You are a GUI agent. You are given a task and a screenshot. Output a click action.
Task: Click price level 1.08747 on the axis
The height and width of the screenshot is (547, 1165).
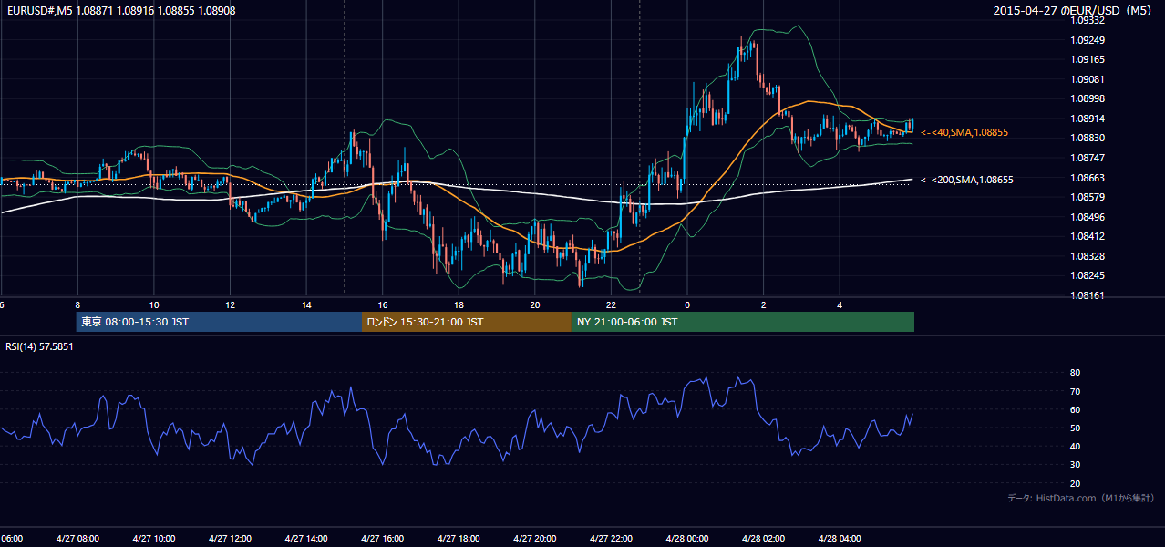(1088, 158)
